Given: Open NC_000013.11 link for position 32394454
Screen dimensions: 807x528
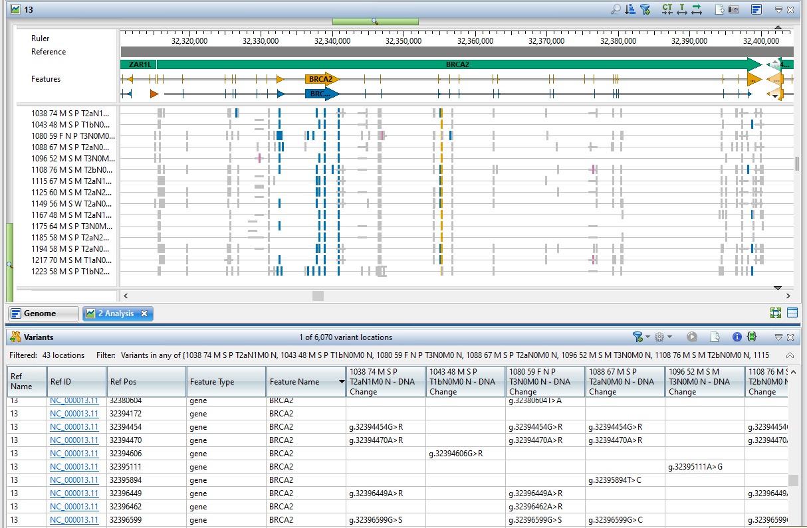Looking at the screenshot, I should (74, 427).
